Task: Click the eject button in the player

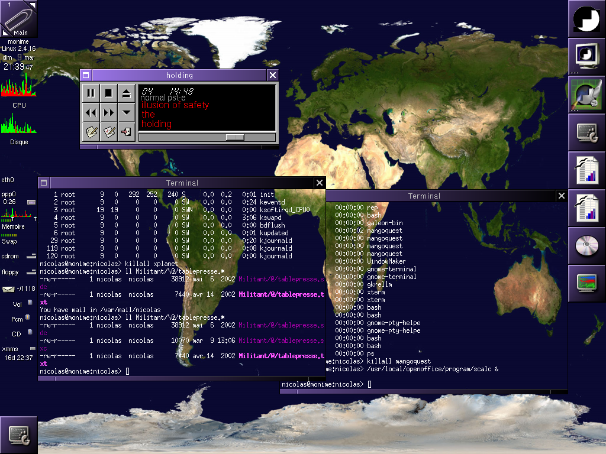Action: [x=126, y=93]
